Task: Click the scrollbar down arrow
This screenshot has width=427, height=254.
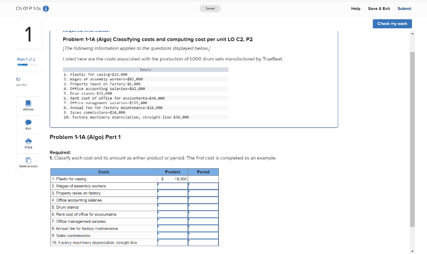Action: click(412, 251)
